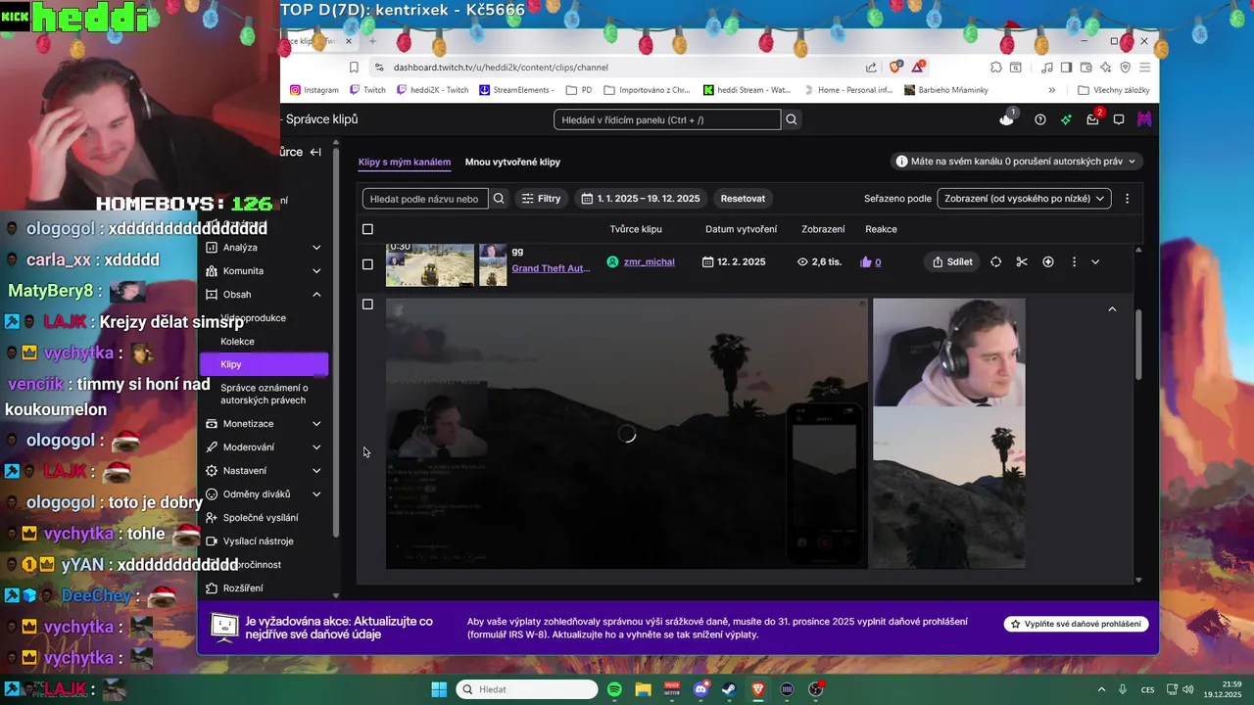Open the Brave Rewards triangle icon
Viewport: 1254px width, 705px height.
(x=919, y=67)
